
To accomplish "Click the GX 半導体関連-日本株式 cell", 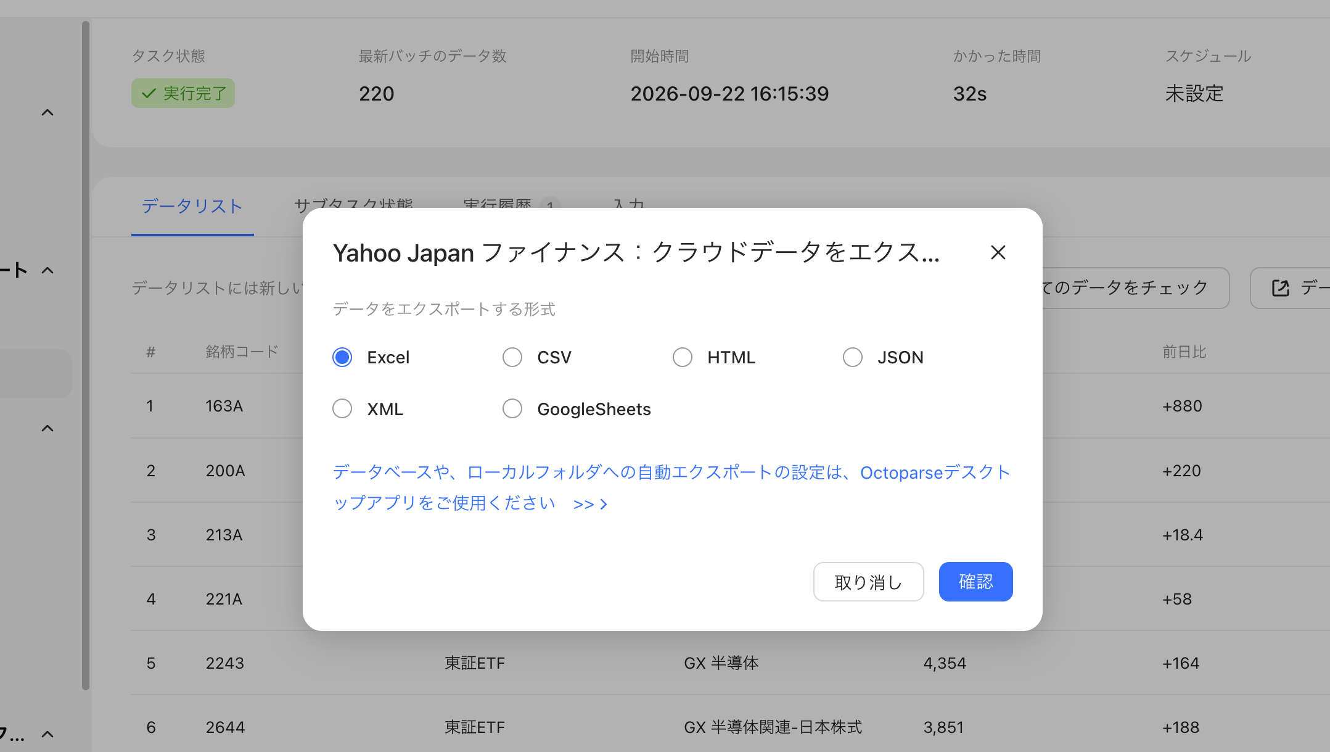I will click(773, 727).
